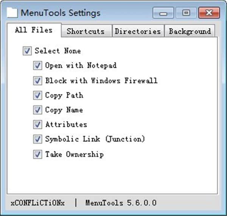Click the All Files tab

[33, 30]
